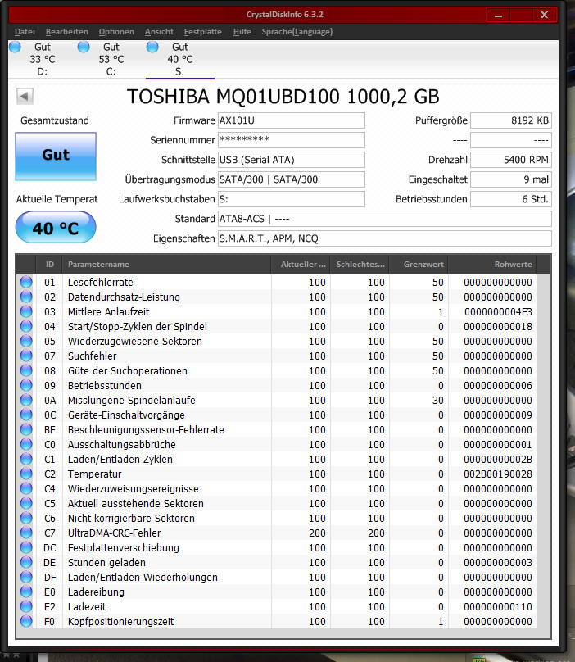This screenshot has width=575, height=662.
Task: Click the Puffergröße value 8192 KB
Action: click(511, 120)
